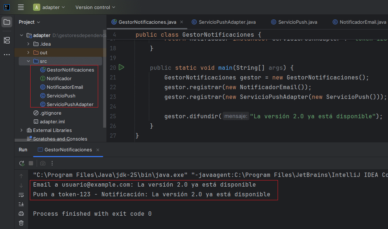The image size is (388, 229).
Task: Print the console output
Action: [x=21, y=214]
